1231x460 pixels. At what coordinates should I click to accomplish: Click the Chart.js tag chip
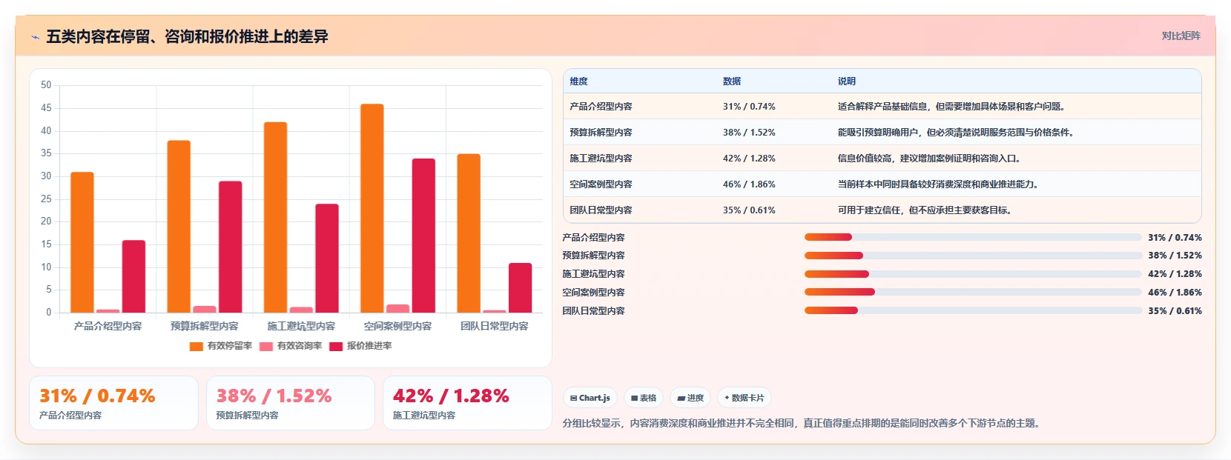point(590,398)
